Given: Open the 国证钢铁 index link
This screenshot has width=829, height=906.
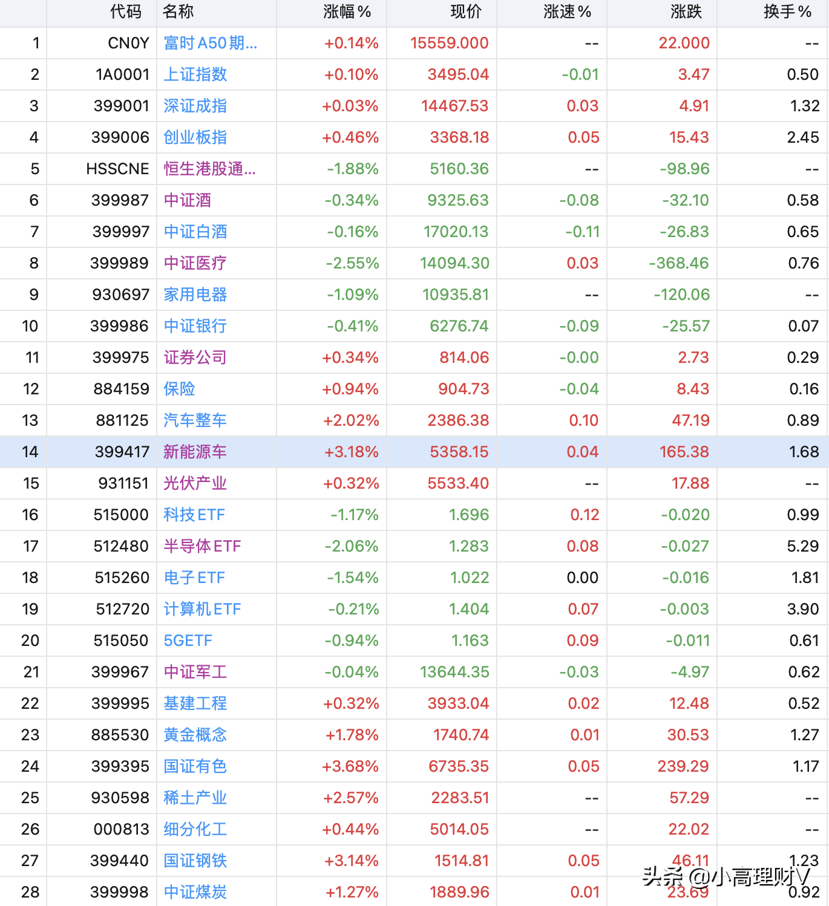Looking at the screenshot, I should 195,861.
